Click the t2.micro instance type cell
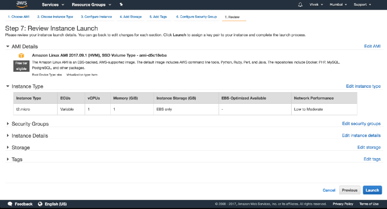387x209 pixels. tap(35, 109)
